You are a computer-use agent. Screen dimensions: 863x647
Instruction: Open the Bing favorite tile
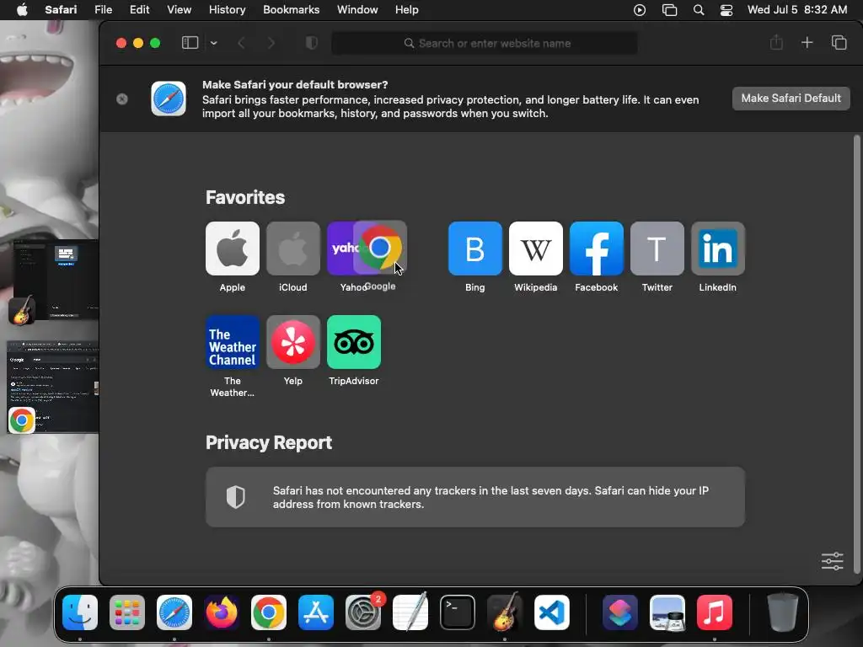475,249
